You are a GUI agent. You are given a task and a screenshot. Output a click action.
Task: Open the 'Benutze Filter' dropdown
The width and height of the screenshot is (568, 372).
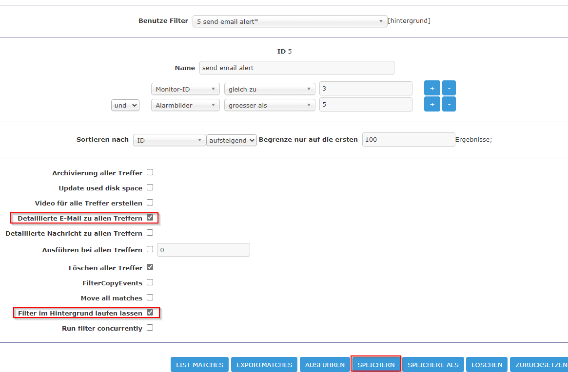click(x=290, y=21)
